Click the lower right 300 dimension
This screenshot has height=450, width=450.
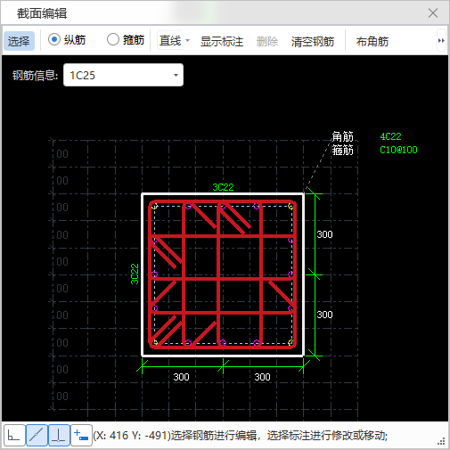[x=324, y=315]
